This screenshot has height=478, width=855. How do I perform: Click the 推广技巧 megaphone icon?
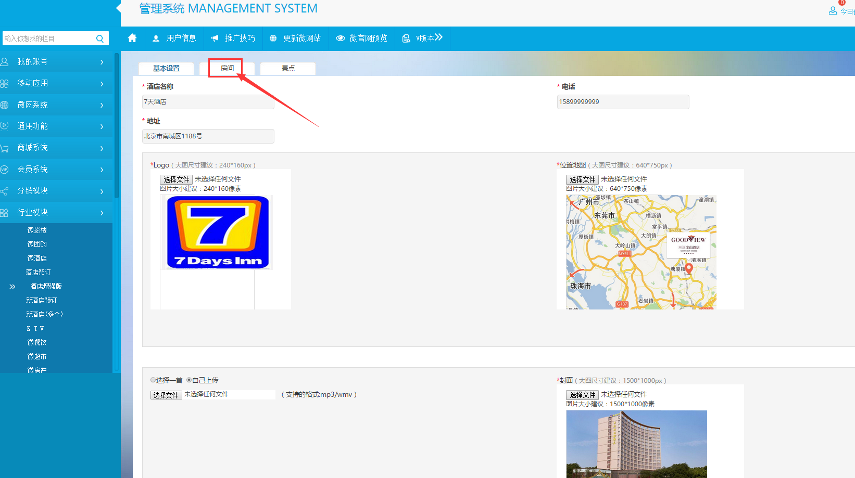point(215,38)
